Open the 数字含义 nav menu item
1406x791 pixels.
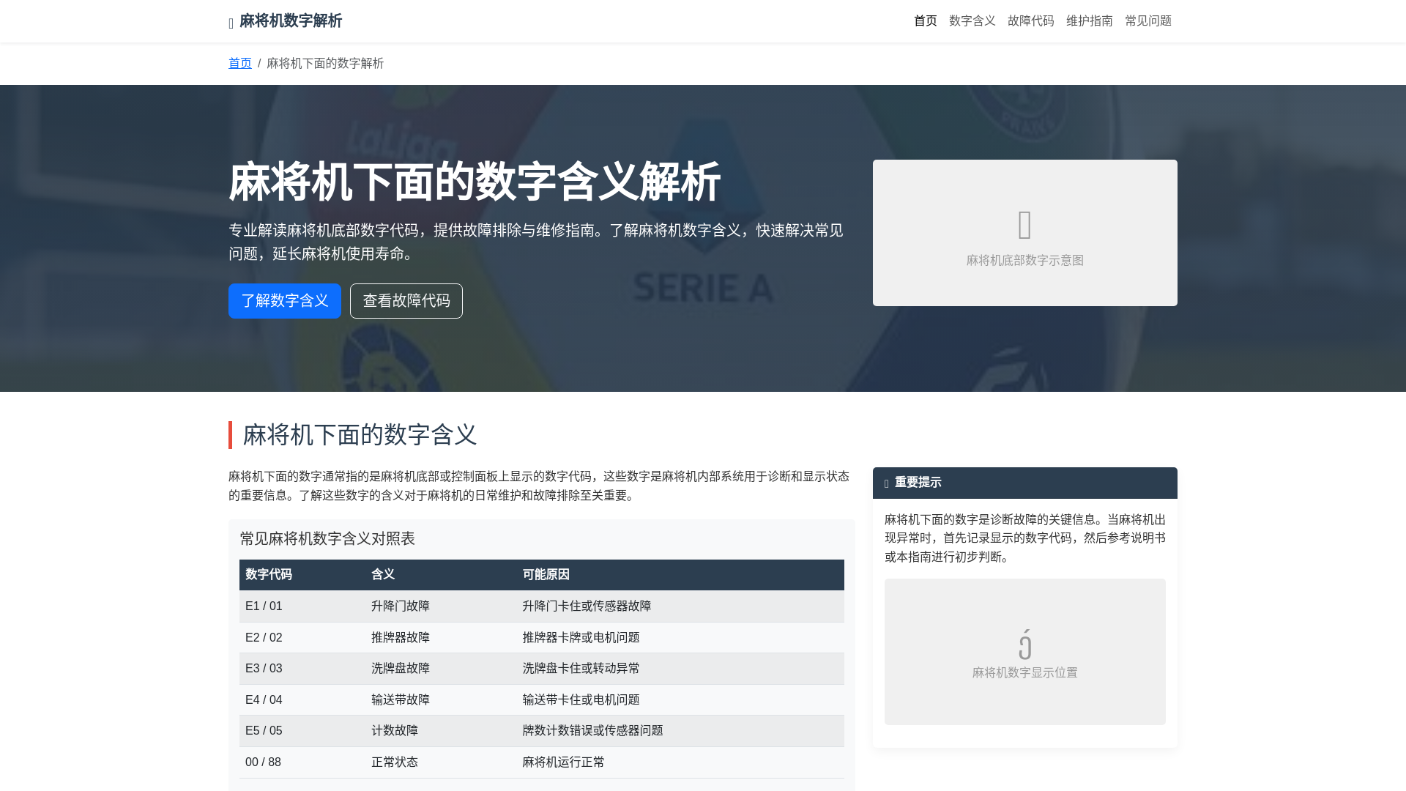click(972, 21)
